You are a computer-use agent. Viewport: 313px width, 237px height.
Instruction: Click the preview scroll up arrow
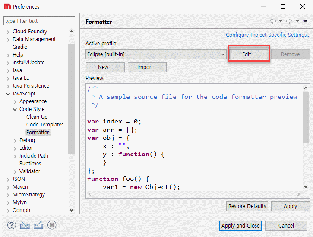[306, 88]
